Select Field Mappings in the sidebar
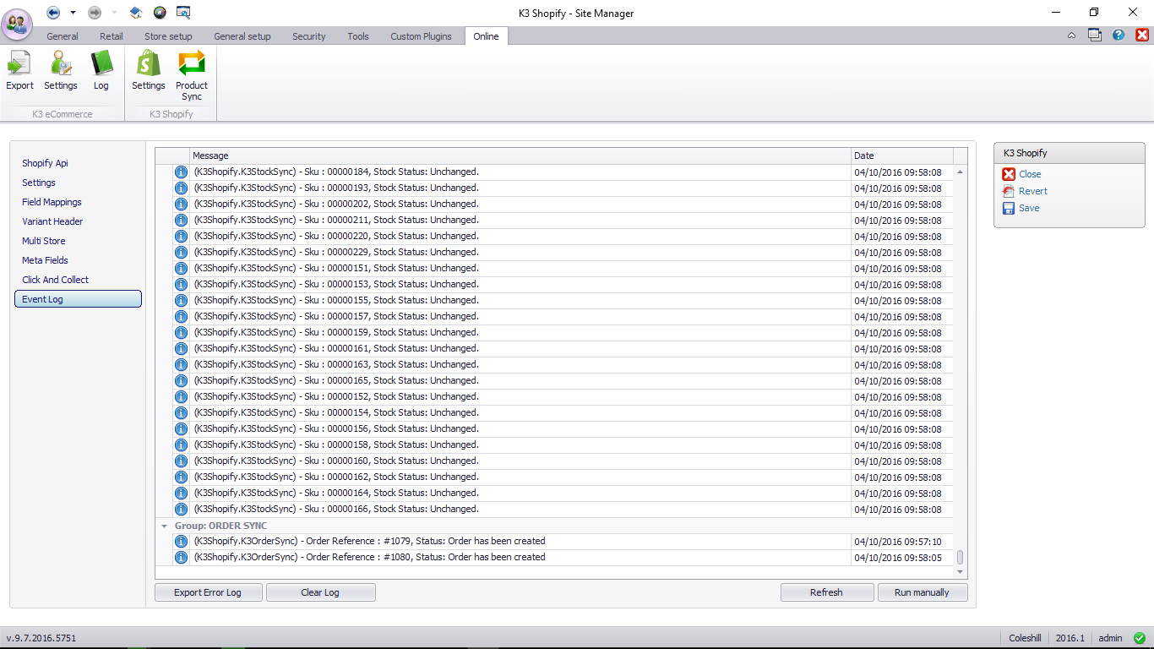The width and height of the screenshot is (1154, 649). tap(52, 202)
